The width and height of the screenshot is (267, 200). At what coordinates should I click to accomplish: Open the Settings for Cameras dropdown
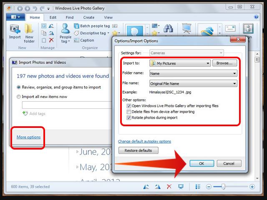click(x=186, y=53)
